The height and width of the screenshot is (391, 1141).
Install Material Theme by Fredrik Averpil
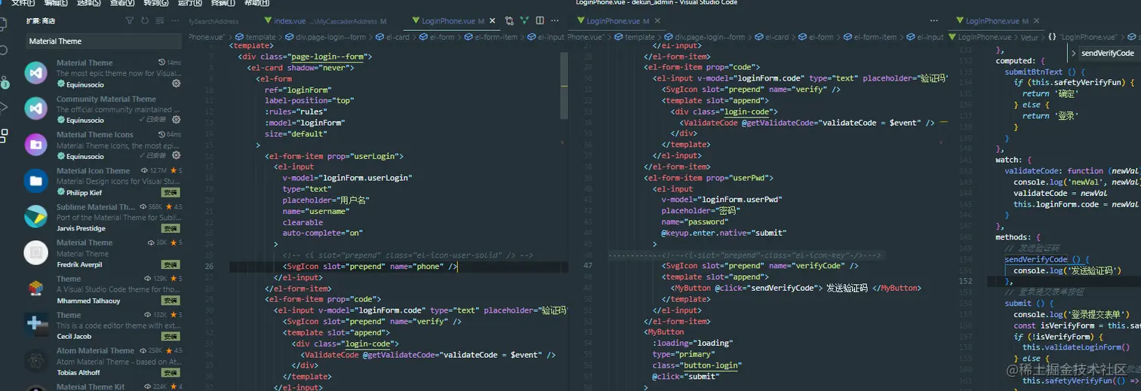tap(171, 264)
